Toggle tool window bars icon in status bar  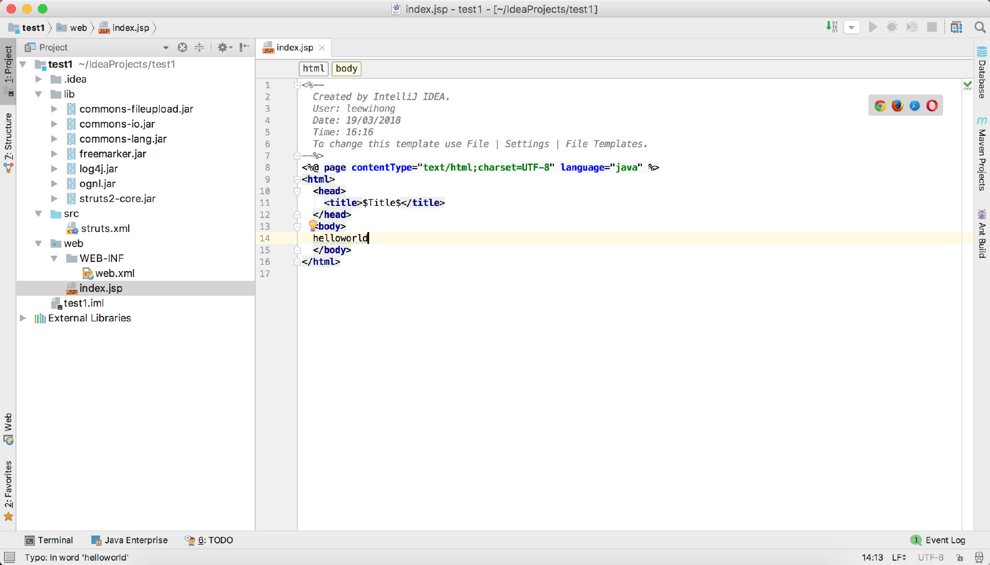click(10, 557)
